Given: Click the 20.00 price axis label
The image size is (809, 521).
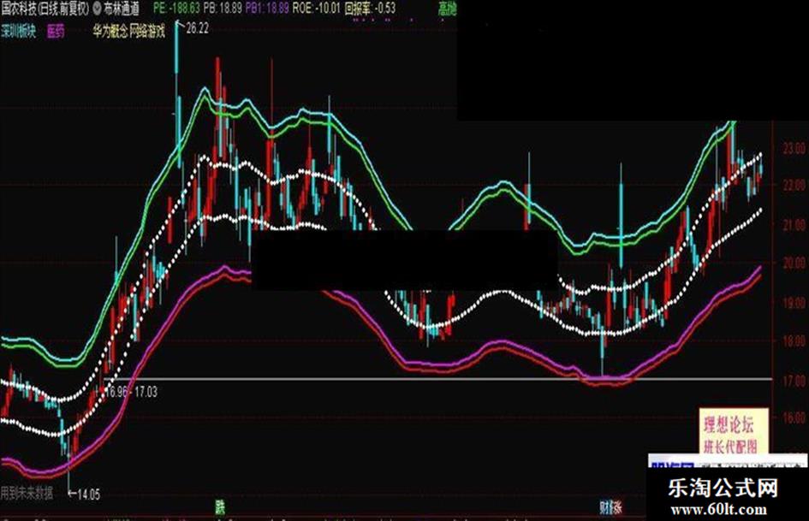Looking at the screenshot, I should [794, 263].
